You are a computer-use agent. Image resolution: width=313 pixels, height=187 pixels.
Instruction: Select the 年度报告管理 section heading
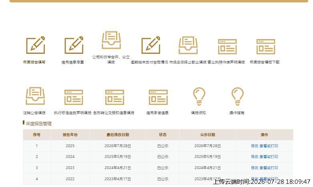click(x=39, y=124)
